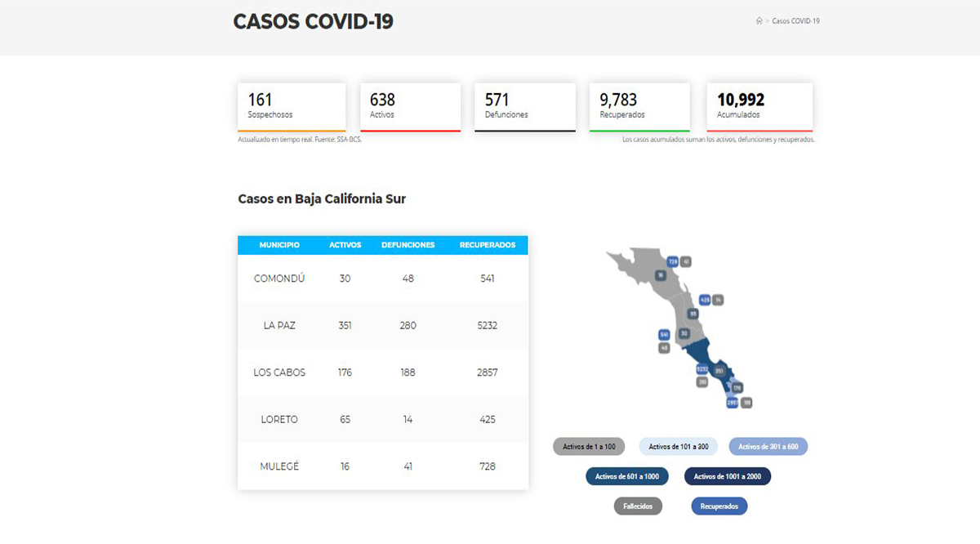Click Mulegé recuperados value 728 in table
Image resolution: width=980 pixels, height=544 pixels.
point(488,466)
